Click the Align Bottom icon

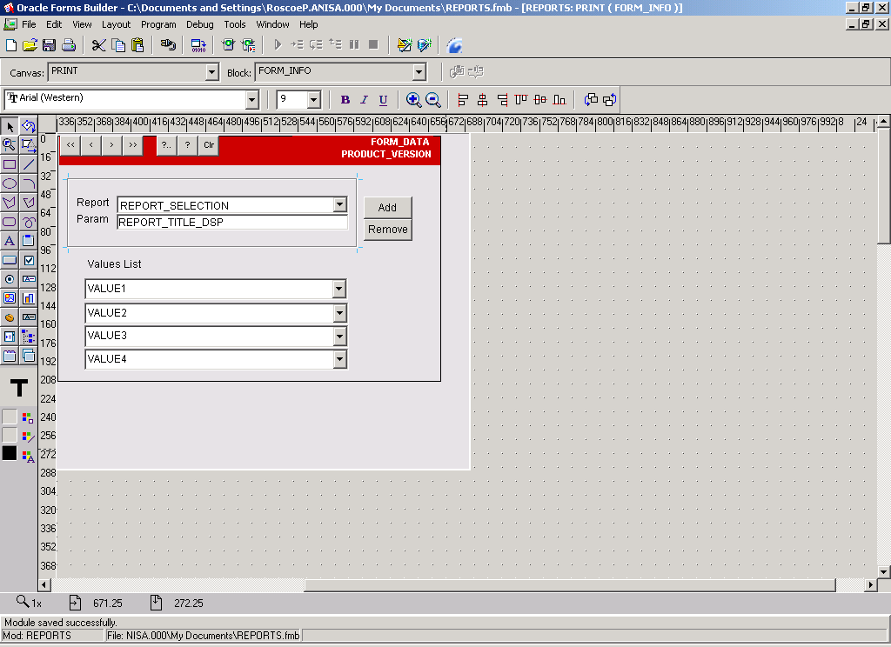(559, 100)
